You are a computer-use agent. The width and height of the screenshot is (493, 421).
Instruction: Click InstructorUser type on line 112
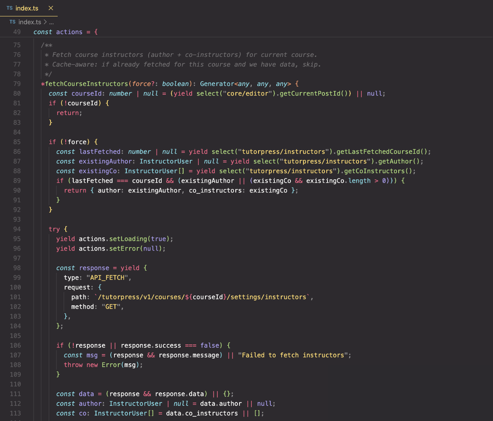click(136, 403)
